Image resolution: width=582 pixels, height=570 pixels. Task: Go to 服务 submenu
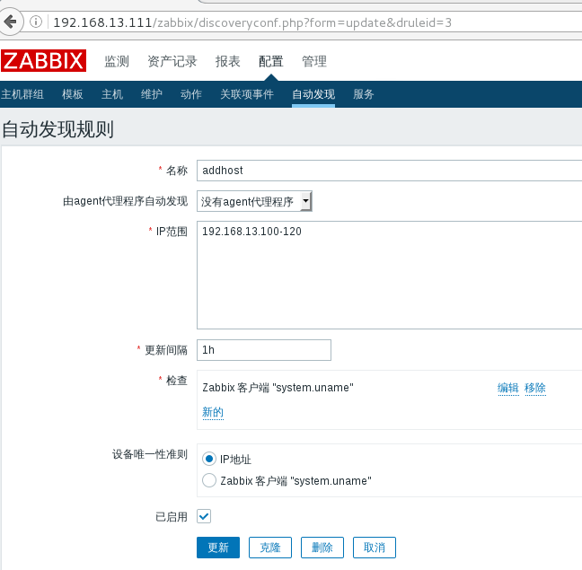[364, 94]
